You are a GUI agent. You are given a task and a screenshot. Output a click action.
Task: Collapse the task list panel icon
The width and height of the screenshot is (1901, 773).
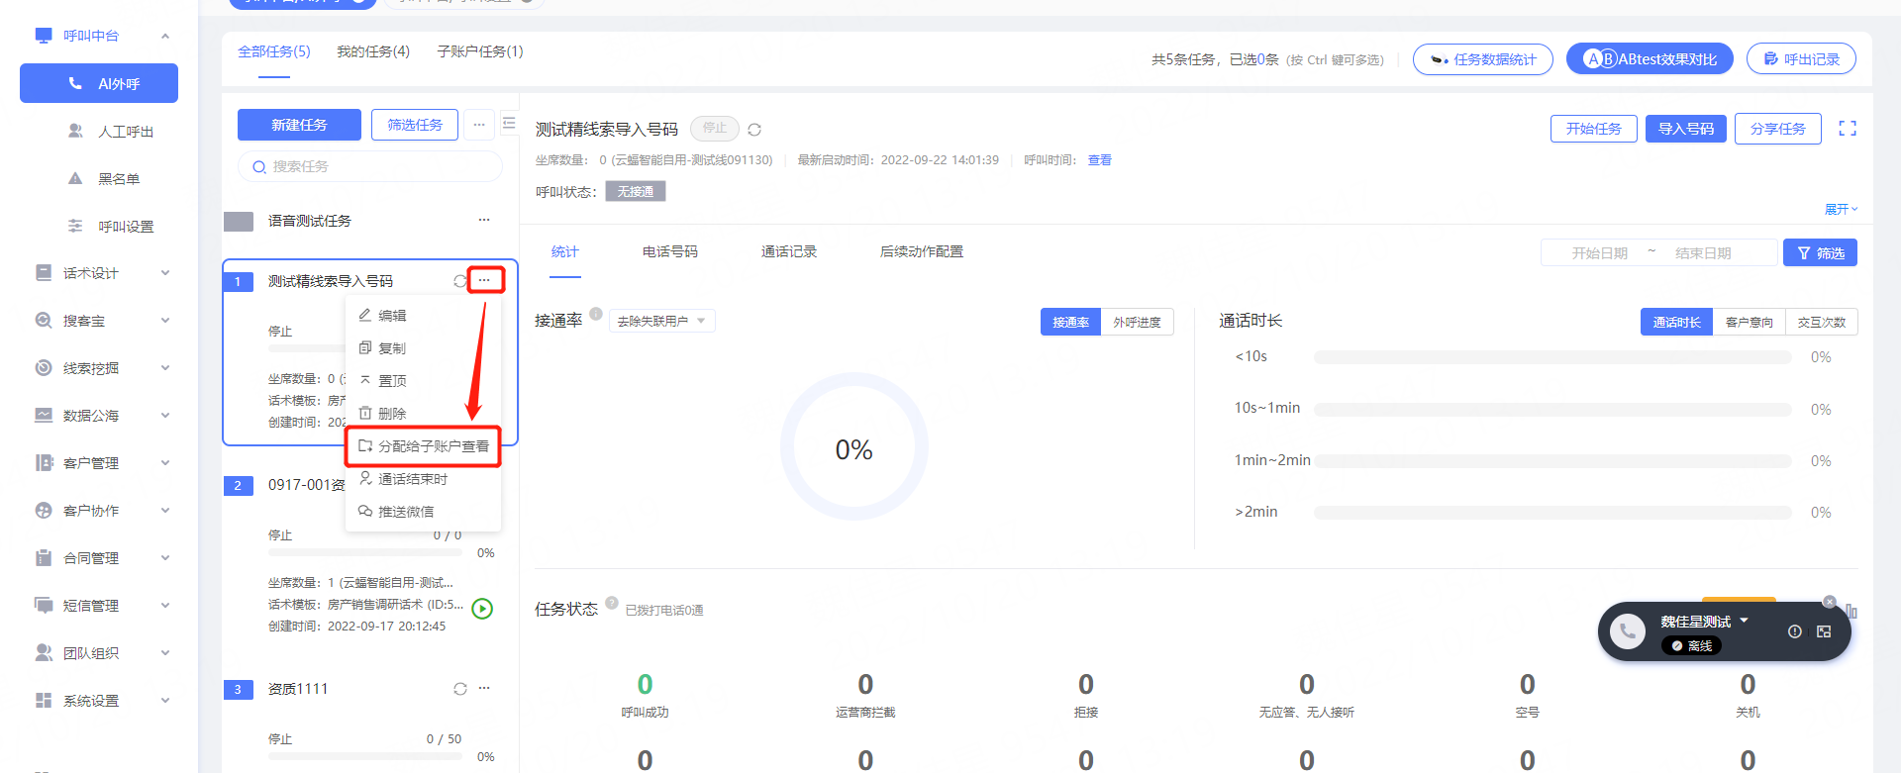pos(509,124)
